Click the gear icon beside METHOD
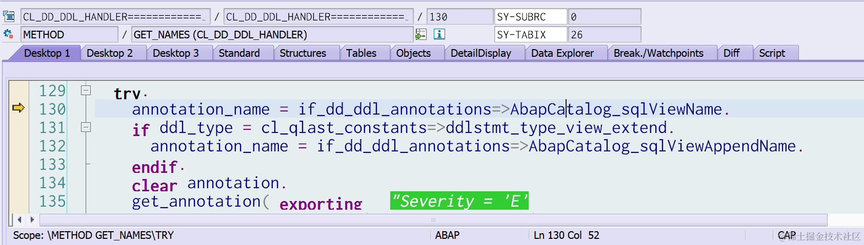The image size is (864, 245). pyautogui.click(x=8, y=34)
